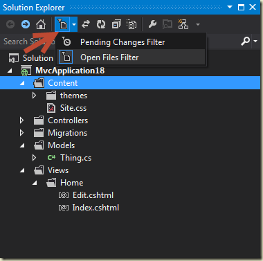Collapse the Models folder
The width and height of the screenshot is (263, 261).
(x=22, y=145)
